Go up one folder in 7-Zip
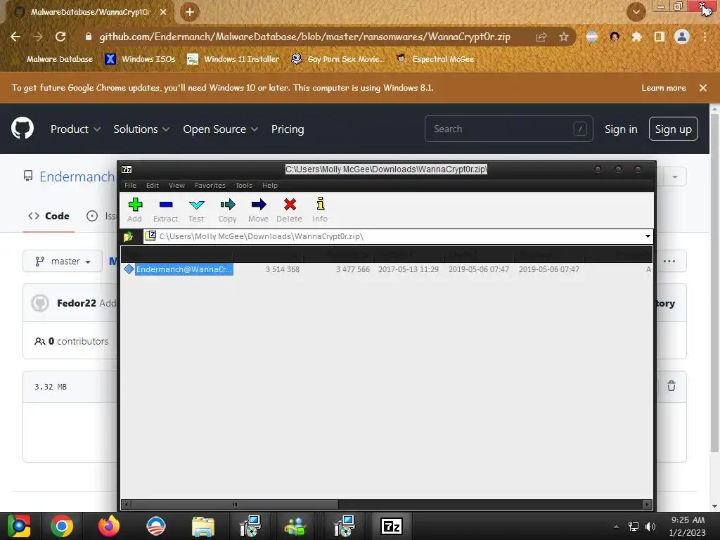Viewport: 720px width, 540px height. click(128, 236)
